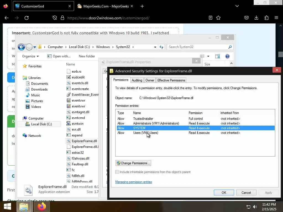The width and height of the screenshot is (283, 212).
Task: Open Explorer help icon
Action: (227, 56)
